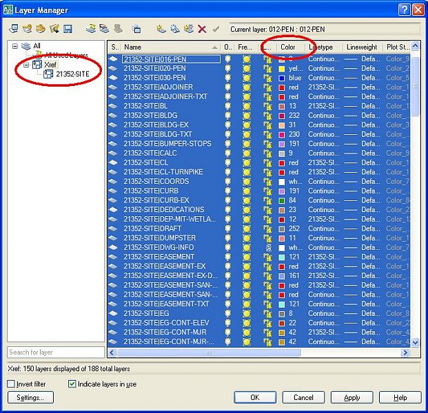The width and height of the screenshot is (428, 413).
Task: Click the status icon of 21352-SITE|CL row
Action: 113,162
